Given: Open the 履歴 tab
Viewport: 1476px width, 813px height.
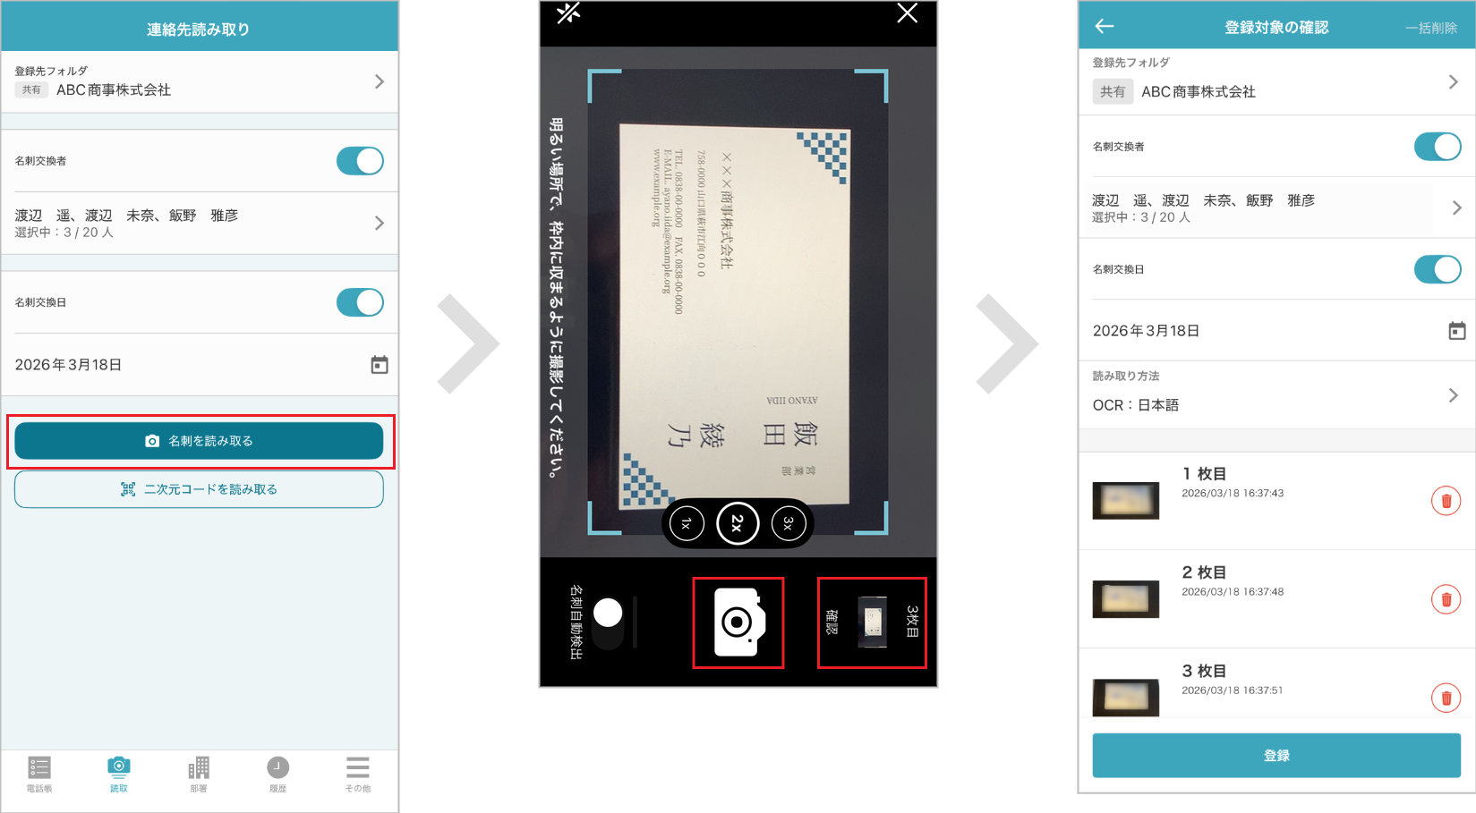Looking at the screenshot, I should 277,774.
